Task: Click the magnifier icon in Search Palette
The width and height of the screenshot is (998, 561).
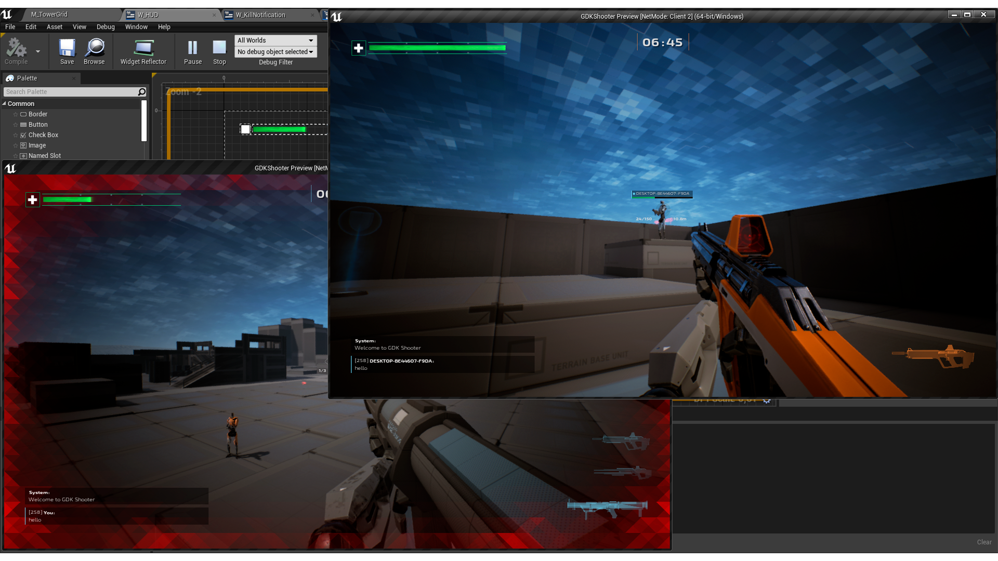Action: [141, 91]
